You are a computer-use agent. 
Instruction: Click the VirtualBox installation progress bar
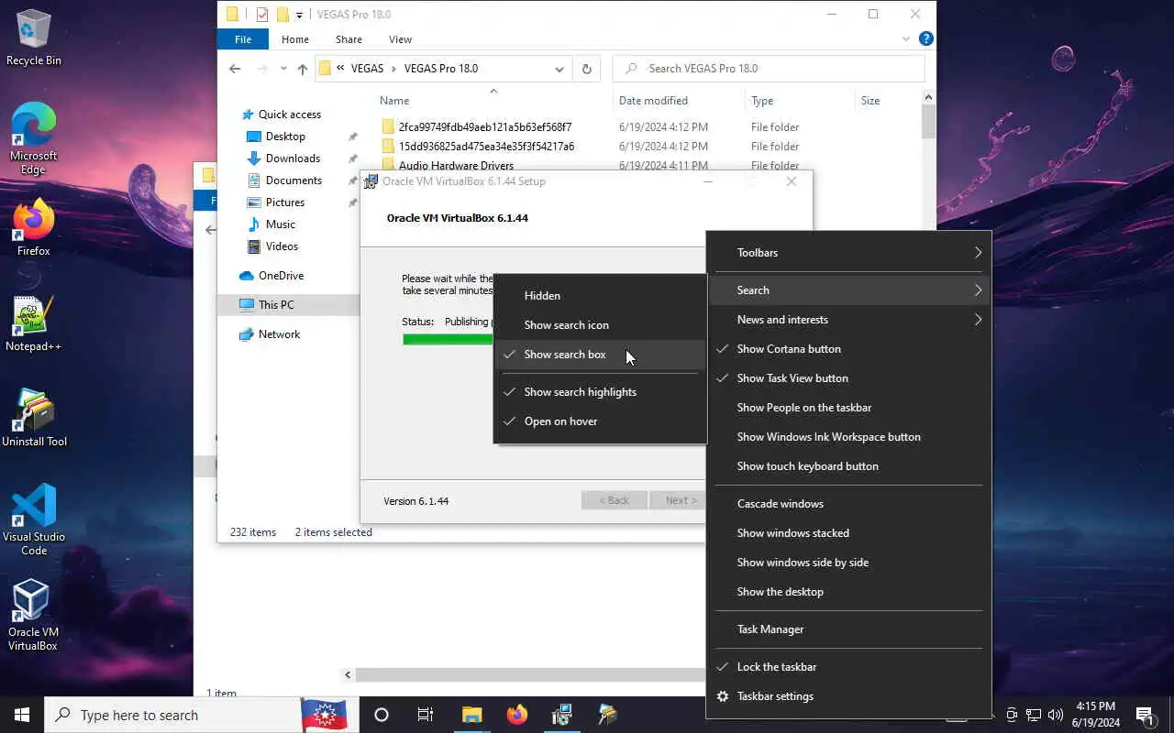[449, 339]
